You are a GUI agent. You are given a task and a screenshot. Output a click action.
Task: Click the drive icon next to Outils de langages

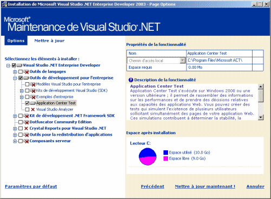(x=26, y=72)
